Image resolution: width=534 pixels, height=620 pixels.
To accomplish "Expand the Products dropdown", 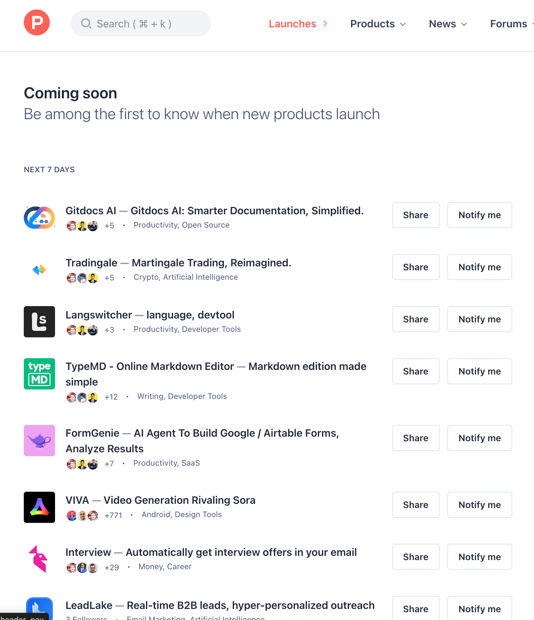I will (378, 23).
